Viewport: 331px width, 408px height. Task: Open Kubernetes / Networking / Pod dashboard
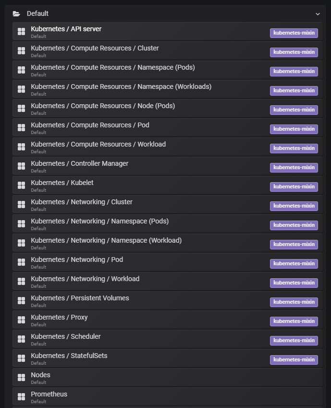77,260
